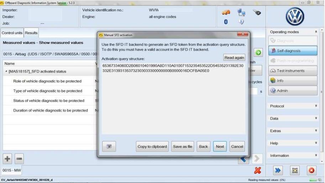Click the plus icon to add values

[8, 158]
